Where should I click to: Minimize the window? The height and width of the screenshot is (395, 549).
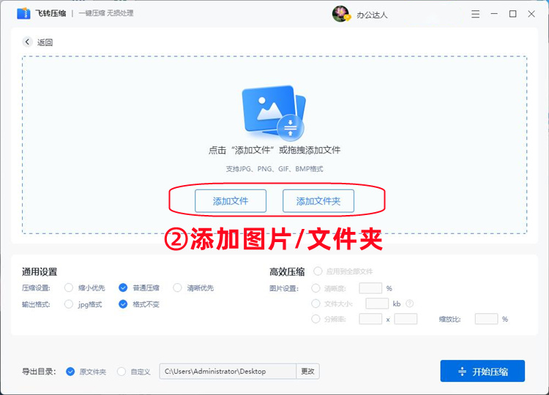click(494, 14)
